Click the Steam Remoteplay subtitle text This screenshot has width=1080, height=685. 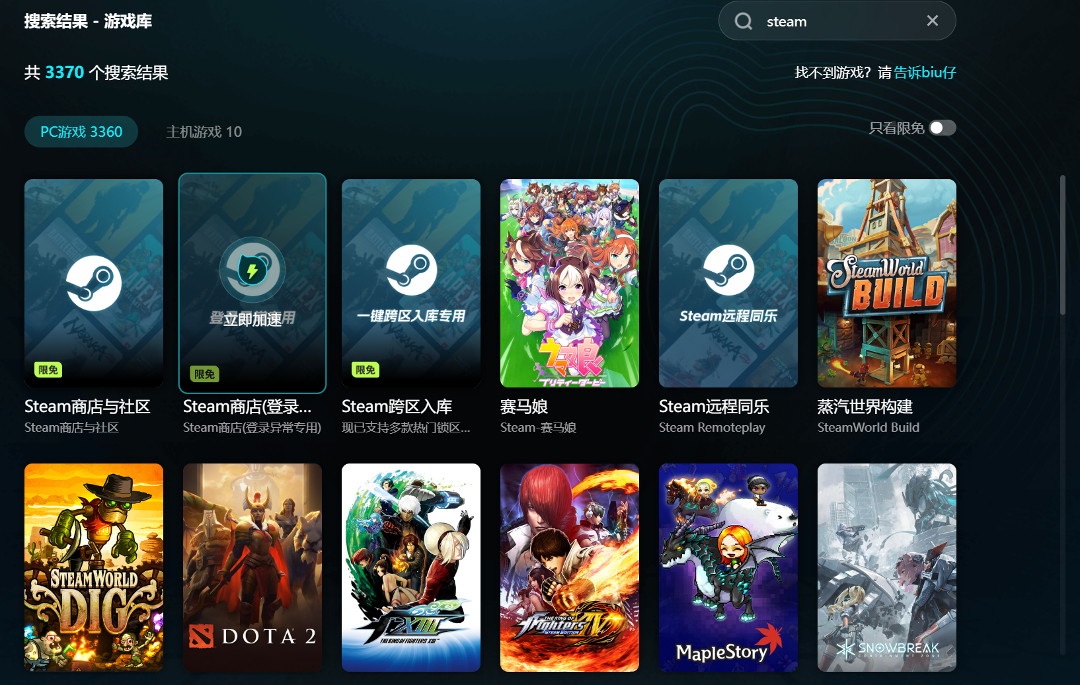712,427
